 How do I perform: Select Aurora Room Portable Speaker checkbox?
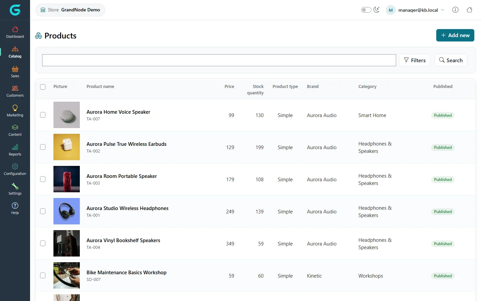(43, 179)
